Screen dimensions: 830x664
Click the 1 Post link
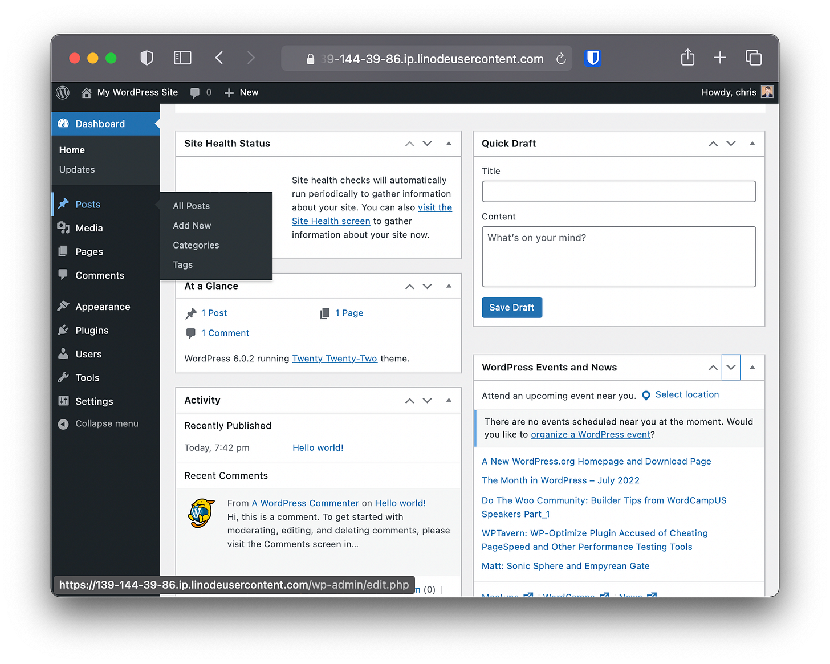[214, 313]
